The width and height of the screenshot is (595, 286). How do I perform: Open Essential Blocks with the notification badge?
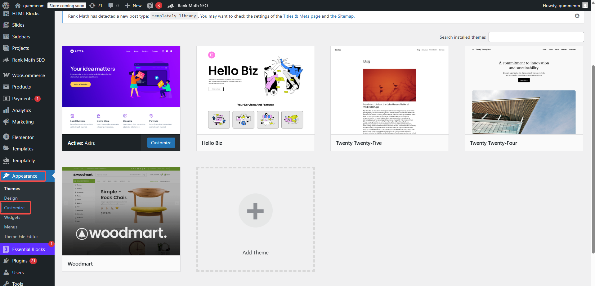[28, 249]
